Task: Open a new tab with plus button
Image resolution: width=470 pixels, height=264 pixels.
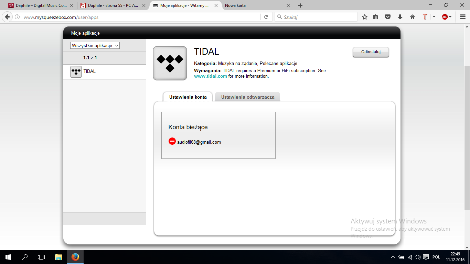Action: tap(300, 5)
